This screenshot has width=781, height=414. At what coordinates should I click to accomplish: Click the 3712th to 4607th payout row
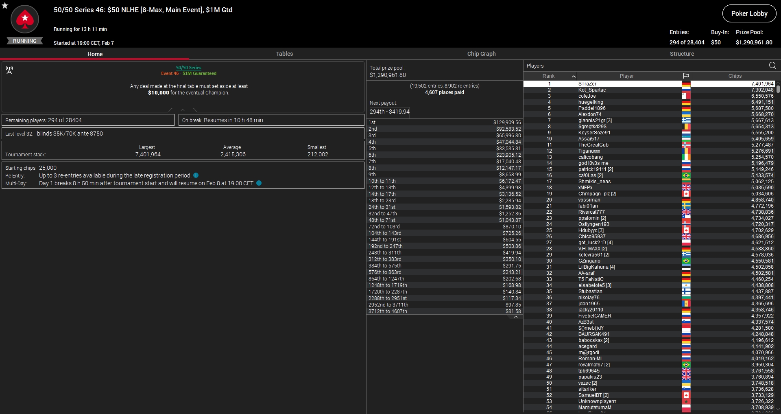[445, 311]
